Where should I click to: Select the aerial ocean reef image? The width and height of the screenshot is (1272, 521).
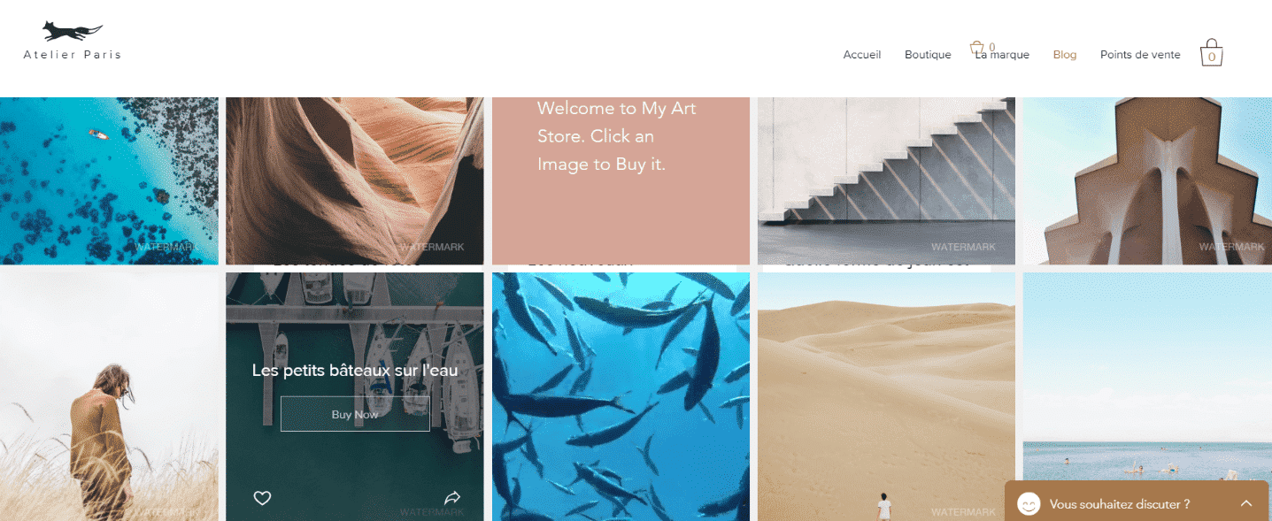[109, 180]
